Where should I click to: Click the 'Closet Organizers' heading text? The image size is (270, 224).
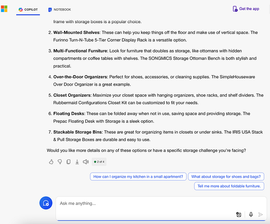[72, 95]
